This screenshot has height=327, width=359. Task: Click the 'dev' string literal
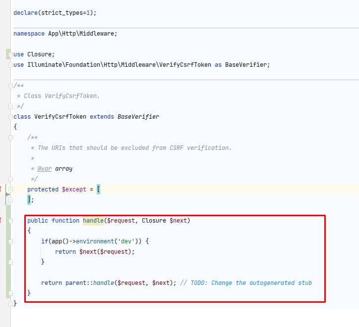[126, 241]
